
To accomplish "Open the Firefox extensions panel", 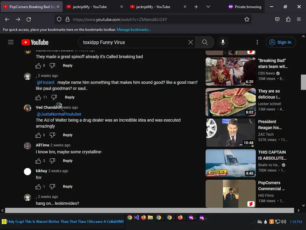I will 288,19.
